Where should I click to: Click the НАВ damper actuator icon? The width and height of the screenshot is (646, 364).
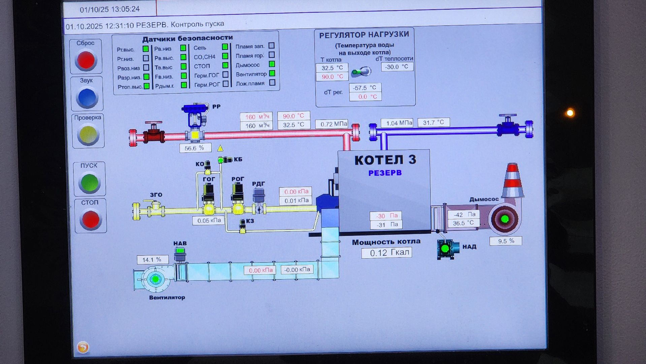click(180, 254)
